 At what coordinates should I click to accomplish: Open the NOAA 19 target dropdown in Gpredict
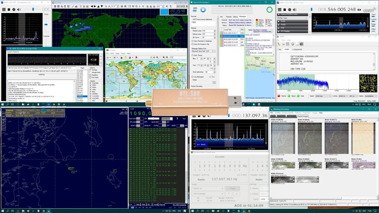[x=208, y=188]
